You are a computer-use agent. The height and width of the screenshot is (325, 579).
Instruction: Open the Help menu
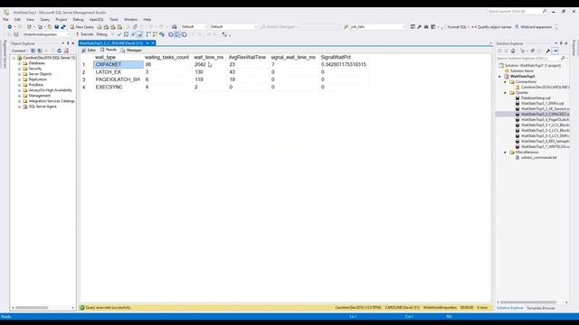pyautogui.click(x=147, y=19)
